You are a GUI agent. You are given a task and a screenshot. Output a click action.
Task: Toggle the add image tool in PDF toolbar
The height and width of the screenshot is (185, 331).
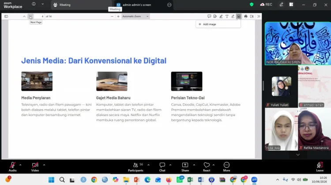[239, 16]
